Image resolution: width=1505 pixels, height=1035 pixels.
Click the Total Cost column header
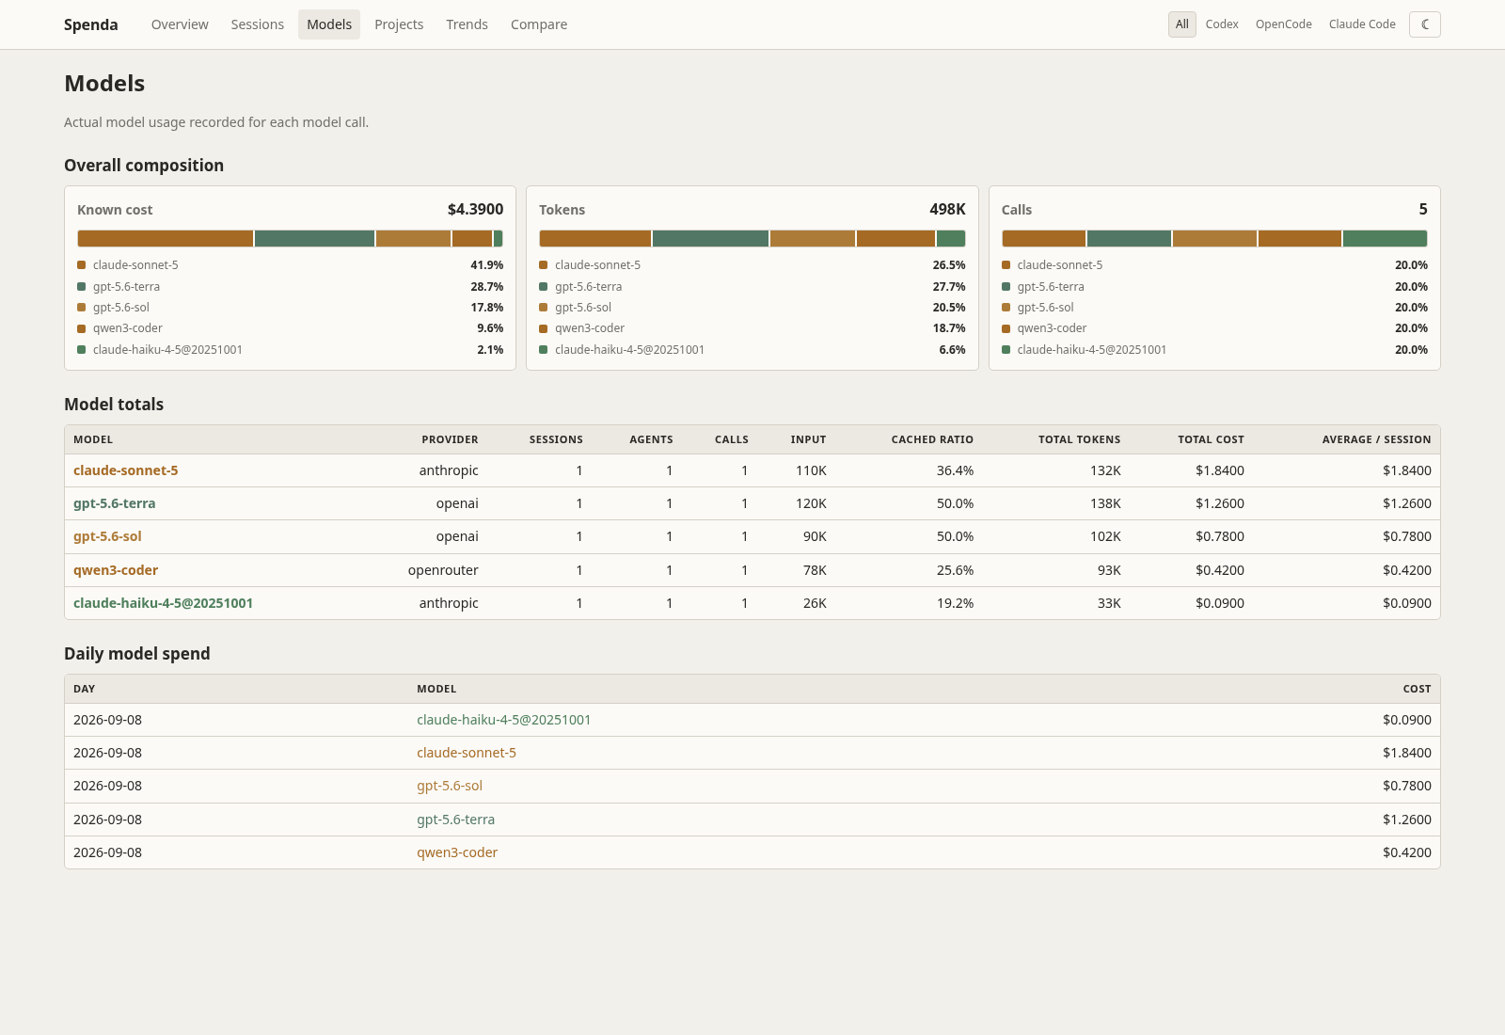tap(1211, 439)
